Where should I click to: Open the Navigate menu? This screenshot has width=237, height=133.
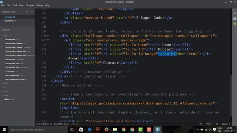click(30, 5)
